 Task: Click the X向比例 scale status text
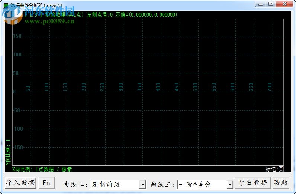[42, 169]
